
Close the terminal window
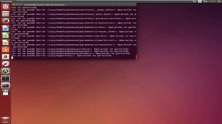pos(14,4)
